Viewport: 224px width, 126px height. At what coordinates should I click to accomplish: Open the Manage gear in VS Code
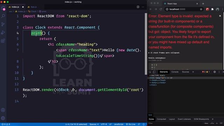[x=3, y=118]
